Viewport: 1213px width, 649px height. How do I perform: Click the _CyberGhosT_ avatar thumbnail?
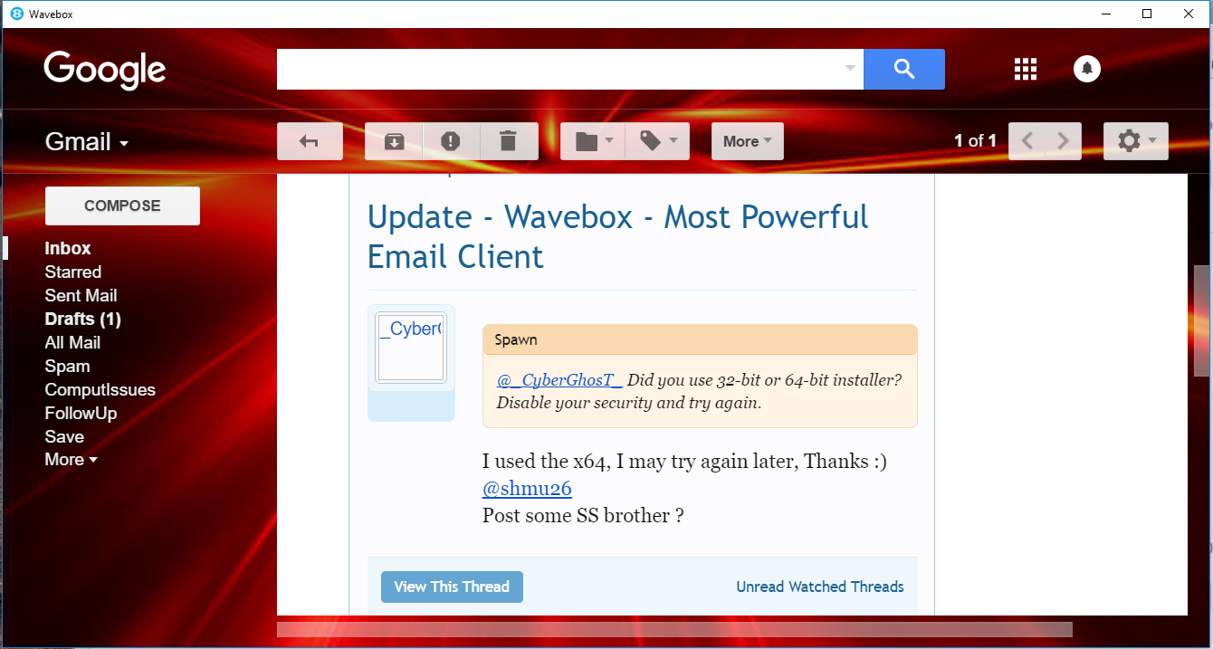pyautogui.click(x=410, y=348)
